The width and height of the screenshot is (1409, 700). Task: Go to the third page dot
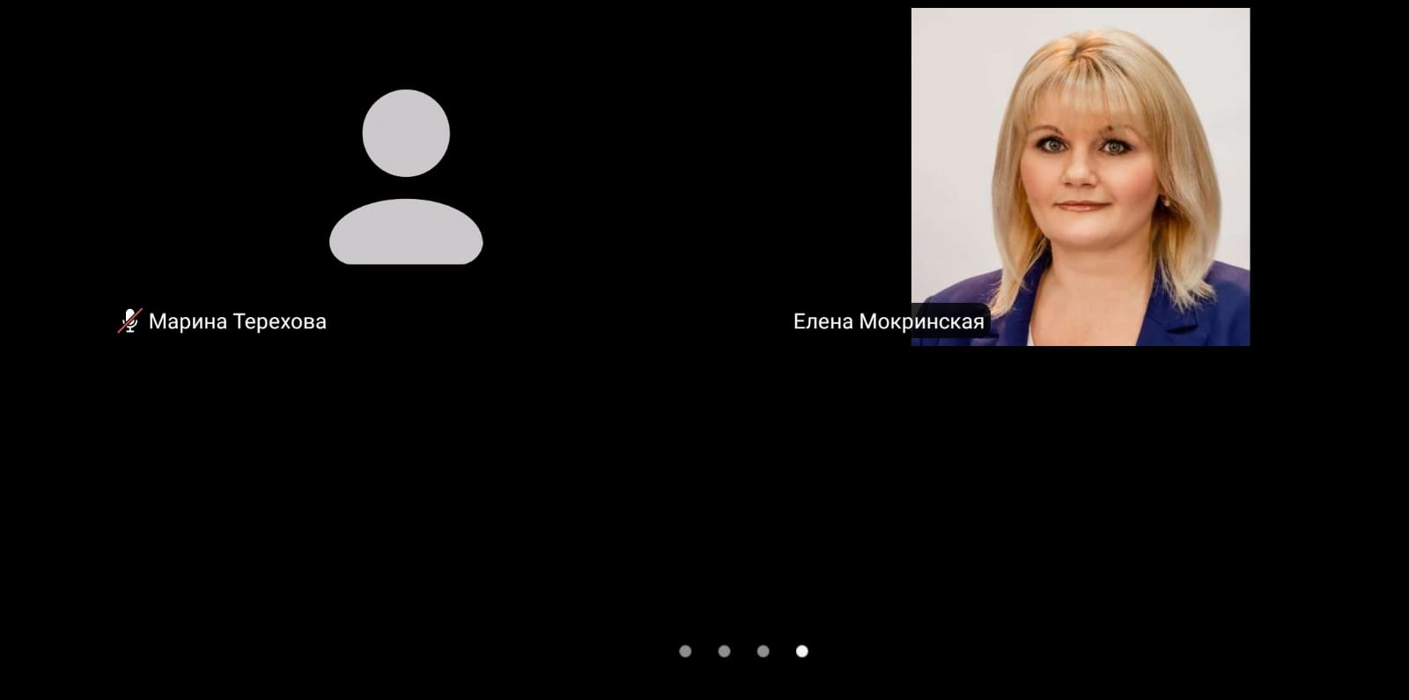764,652
